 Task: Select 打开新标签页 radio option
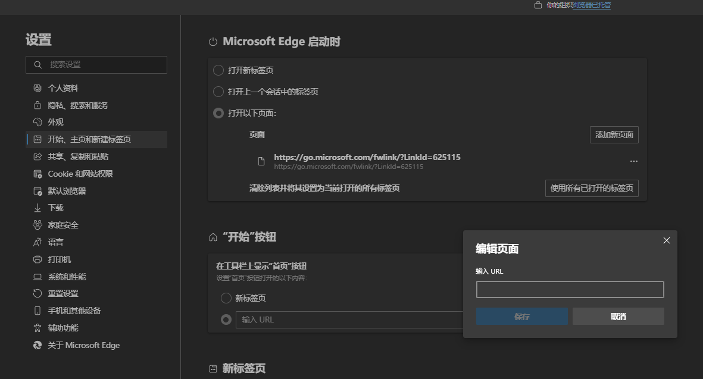click(x=218, y=70)
